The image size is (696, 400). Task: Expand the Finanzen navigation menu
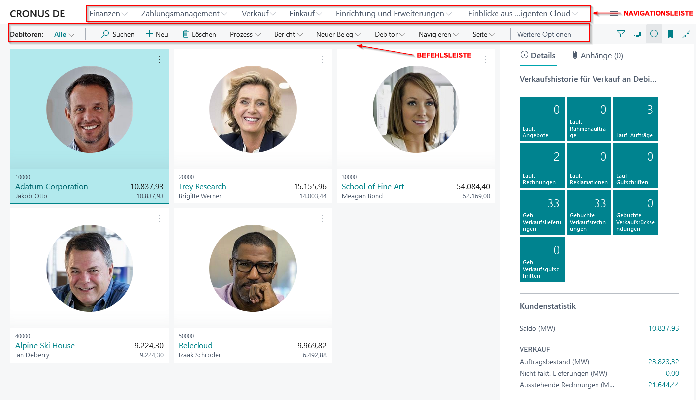pos(108,14)
